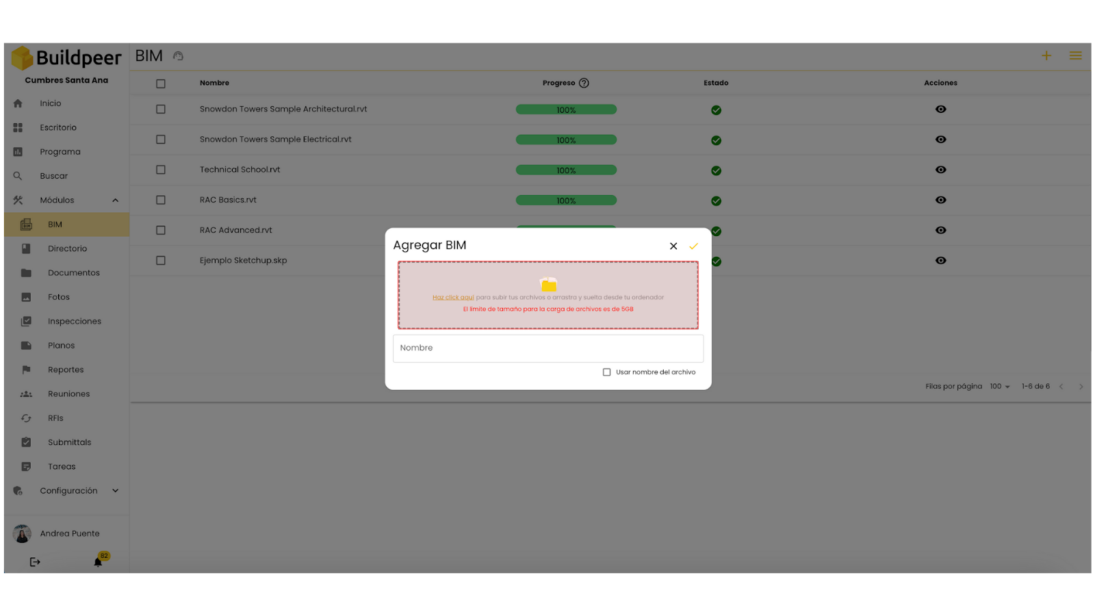The height and width of the screenshot is (616, 1095).
Task: Click the Tareas icon in the sidebar
Action: tap(26, 467)
